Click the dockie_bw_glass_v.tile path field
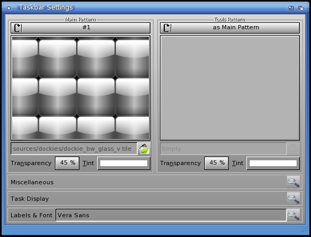Screen dimensions: 311x237 coord(74,149)
